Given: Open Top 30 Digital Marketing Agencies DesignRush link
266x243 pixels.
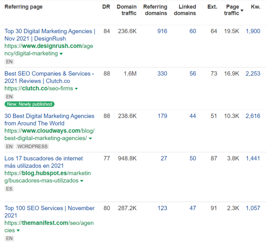Looking at the screenshot, I should (50, 35).
